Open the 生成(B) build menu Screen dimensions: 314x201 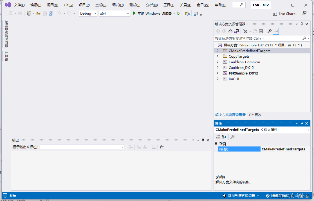[x=101, y=5]
